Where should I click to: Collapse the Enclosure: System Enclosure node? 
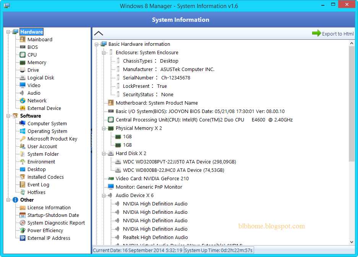104,53
